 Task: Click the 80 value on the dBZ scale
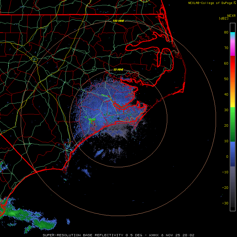(226, 32)
